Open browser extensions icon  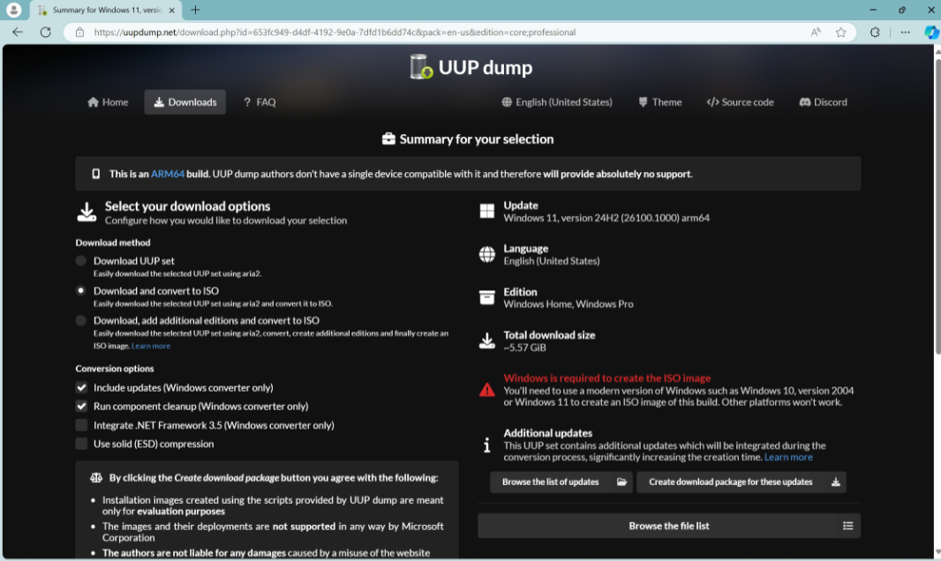875,33
